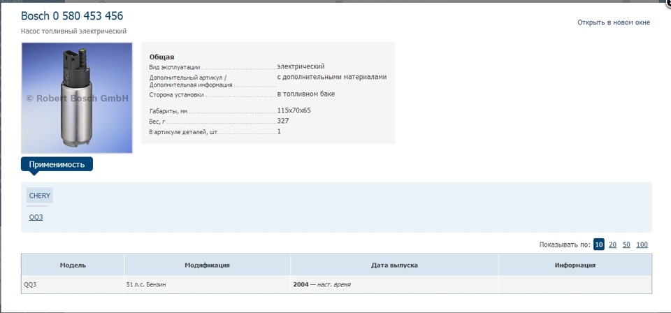
Task: Open the QQ3 model link
Action: 36,217
